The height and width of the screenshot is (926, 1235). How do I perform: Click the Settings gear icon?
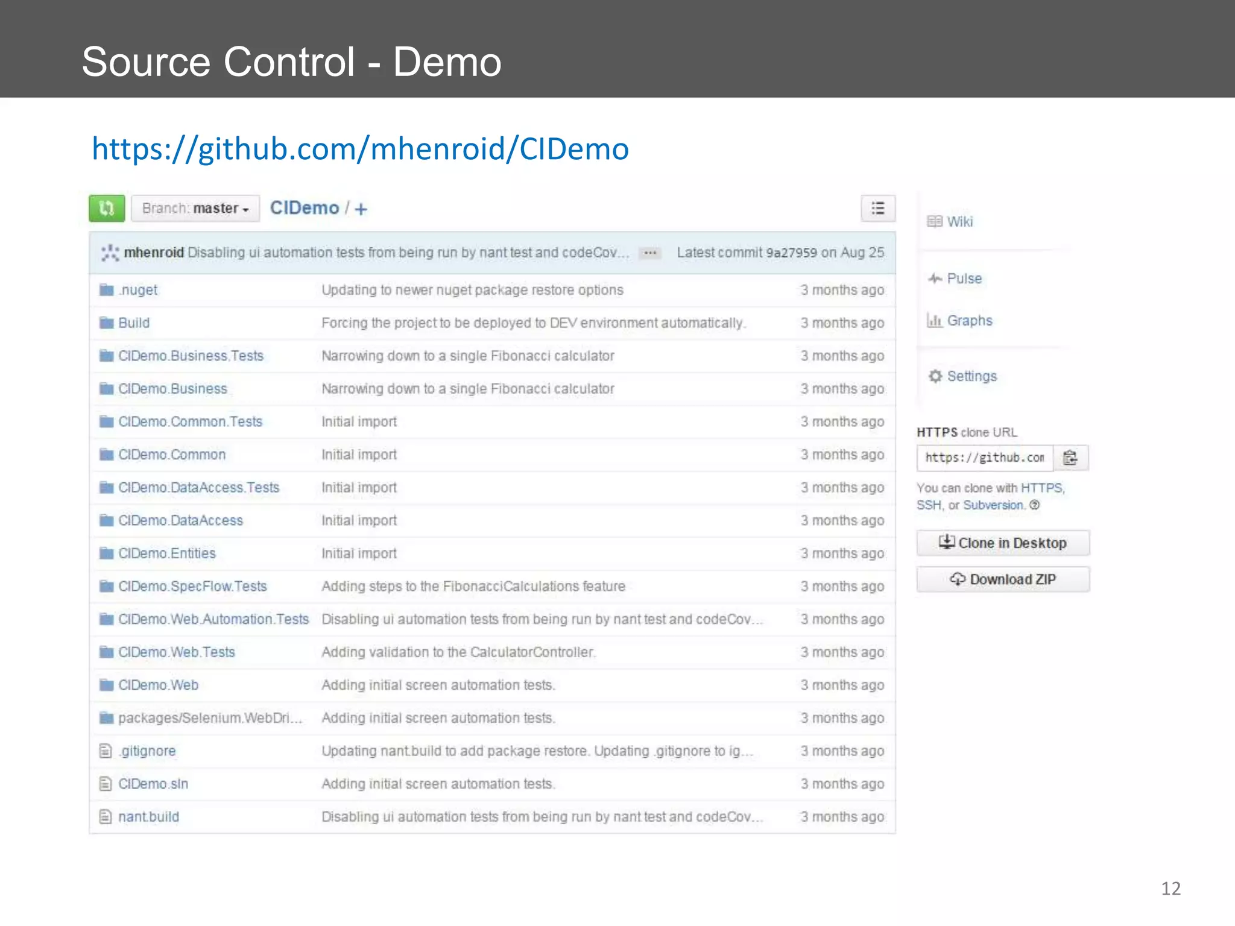click(935, 376)
